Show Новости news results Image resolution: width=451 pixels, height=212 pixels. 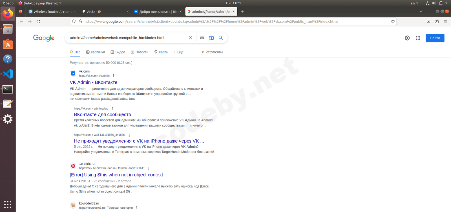[140, 52]
